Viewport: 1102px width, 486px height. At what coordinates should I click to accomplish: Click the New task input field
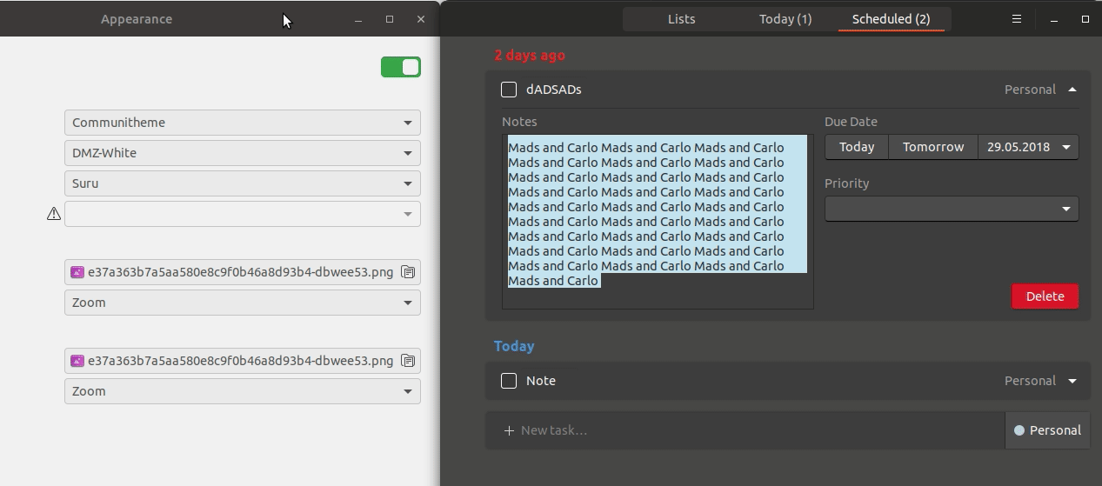click(x=745, y=430)
